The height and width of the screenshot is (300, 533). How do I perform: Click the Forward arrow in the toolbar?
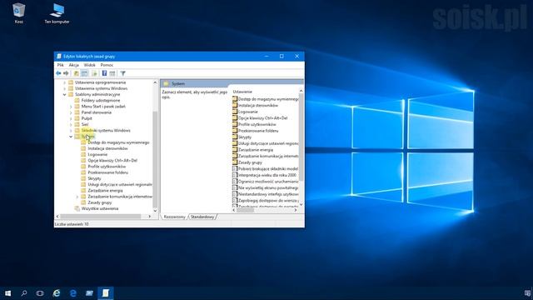pos(66,73)
